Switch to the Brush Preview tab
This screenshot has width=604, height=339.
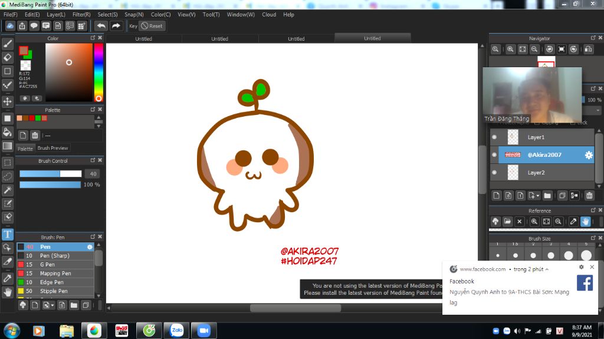[x=52, y=148]
